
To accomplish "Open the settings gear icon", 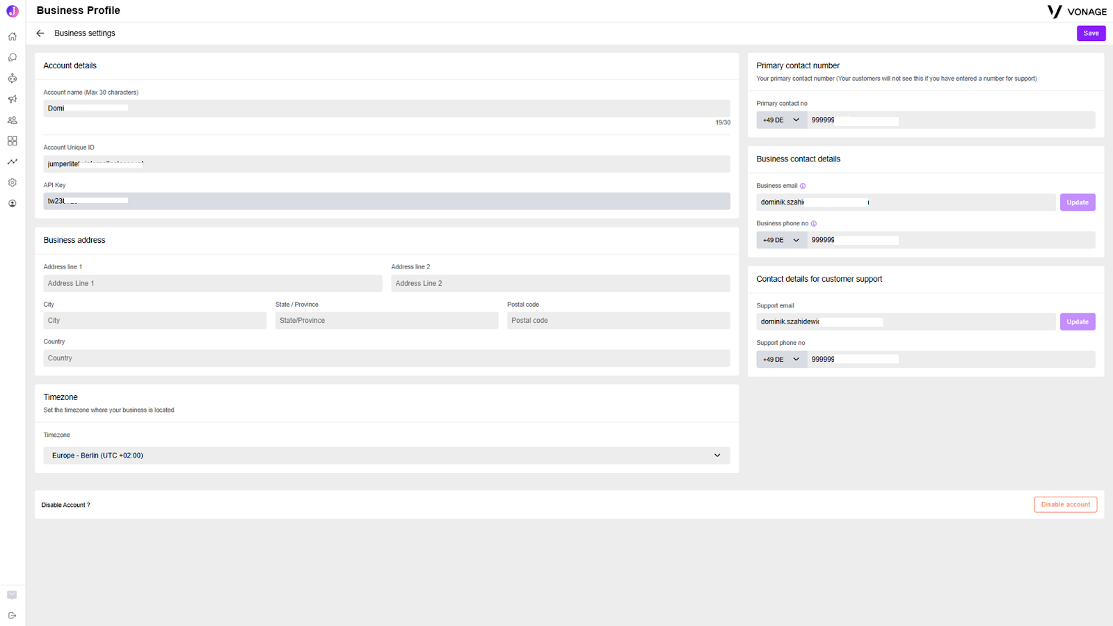I will click(x=12, y=183).
